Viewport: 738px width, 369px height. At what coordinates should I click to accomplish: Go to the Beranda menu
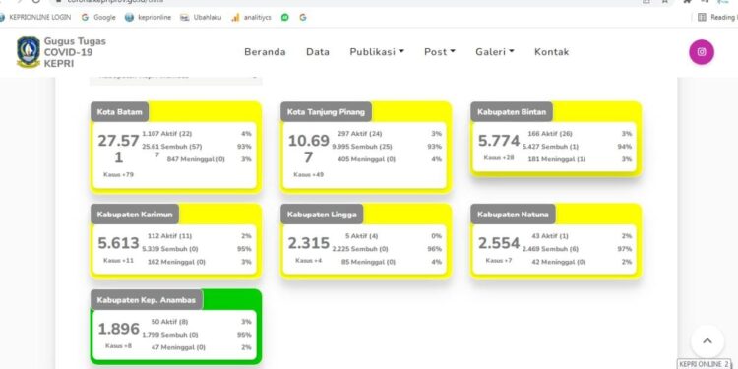tap(265, 52)
